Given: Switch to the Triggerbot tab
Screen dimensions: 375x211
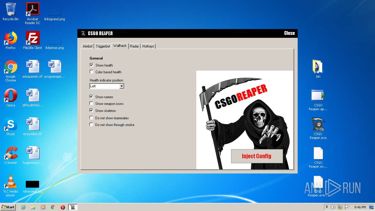Looking at the screenshot, I should point(103,46).
